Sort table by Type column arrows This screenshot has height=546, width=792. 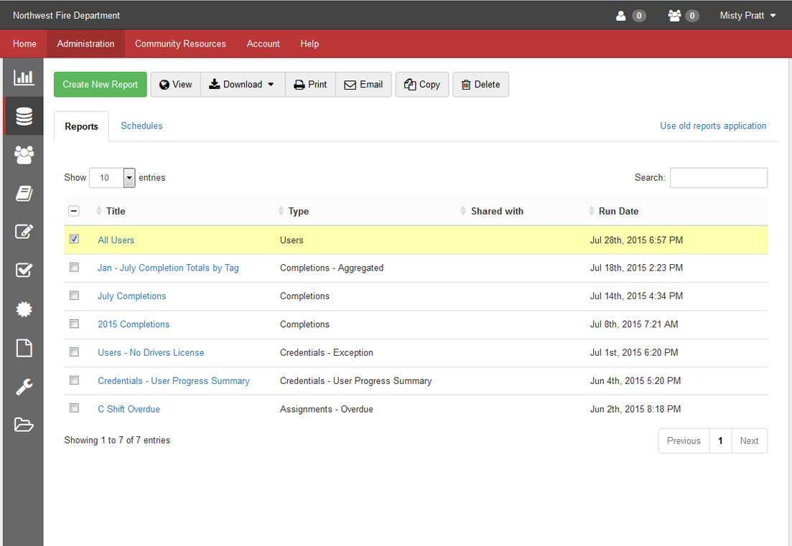click(x=281, y=211)
